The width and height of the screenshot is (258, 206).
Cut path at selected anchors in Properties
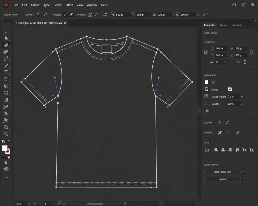237,133
